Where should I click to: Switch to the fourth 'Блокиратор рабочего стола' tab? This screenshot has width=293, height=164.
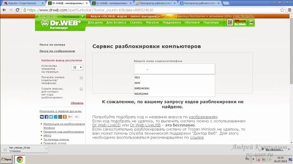click(x=156, y=3)
